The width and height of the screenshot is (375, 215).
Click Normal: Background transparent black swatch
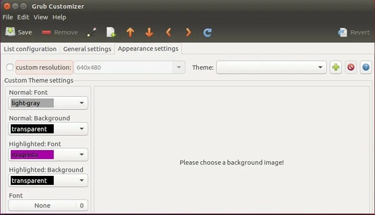[32, 129]
